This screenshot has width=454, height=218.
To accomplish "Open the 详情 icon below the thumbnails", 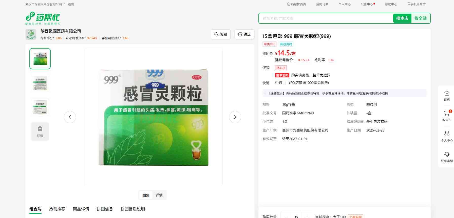I will pos(40,132).
